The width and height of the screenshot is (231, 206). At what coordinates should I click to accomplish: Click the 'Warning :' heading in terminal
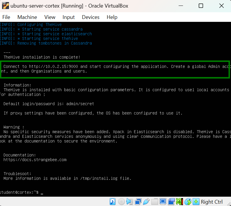(x=14, y=127)
